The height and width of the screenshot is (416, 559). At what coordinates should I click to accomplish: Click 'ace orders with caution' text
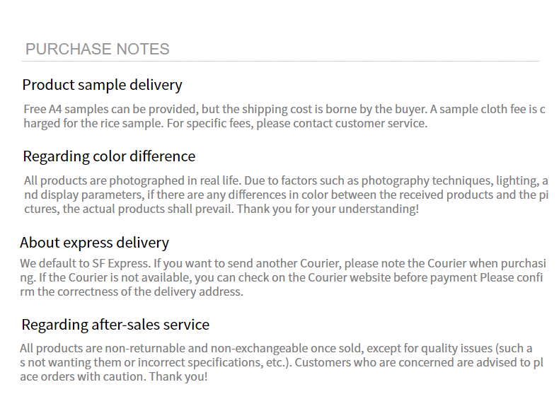pyautogui.click(x=82, y=377)
